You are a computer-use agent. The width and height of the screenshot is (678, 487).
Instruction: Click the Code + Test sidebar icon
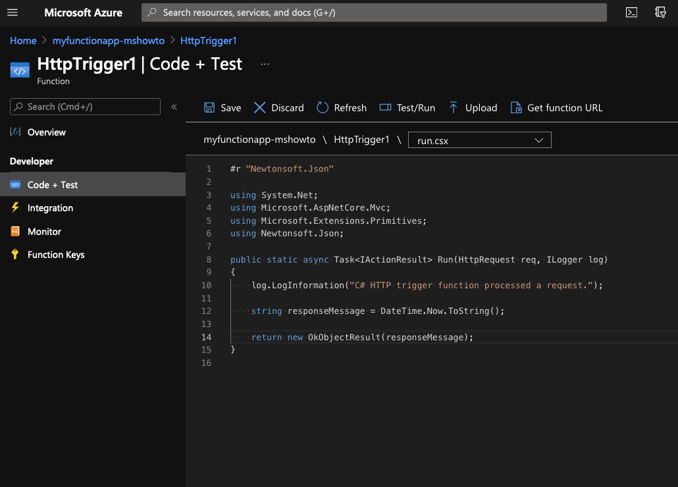tap(15, 185)
